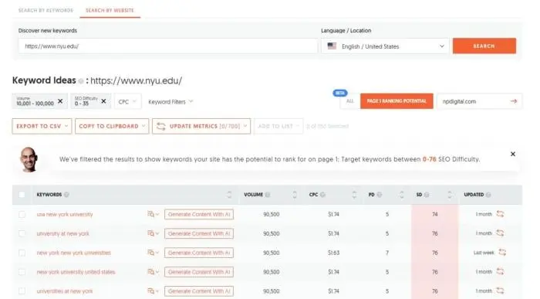Open the Search by Keywords tab
This screenshot has width=540, height=299.
[46, 10]
